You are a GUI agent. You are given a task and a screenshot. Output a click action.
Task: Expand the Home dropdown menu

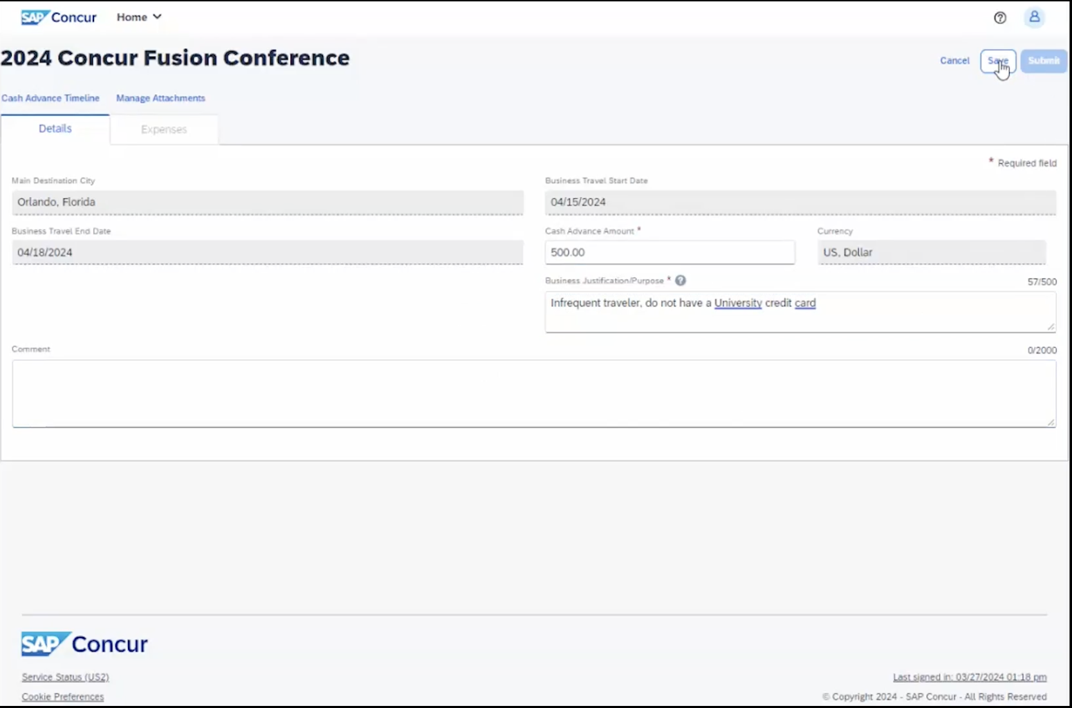[139, 17]
